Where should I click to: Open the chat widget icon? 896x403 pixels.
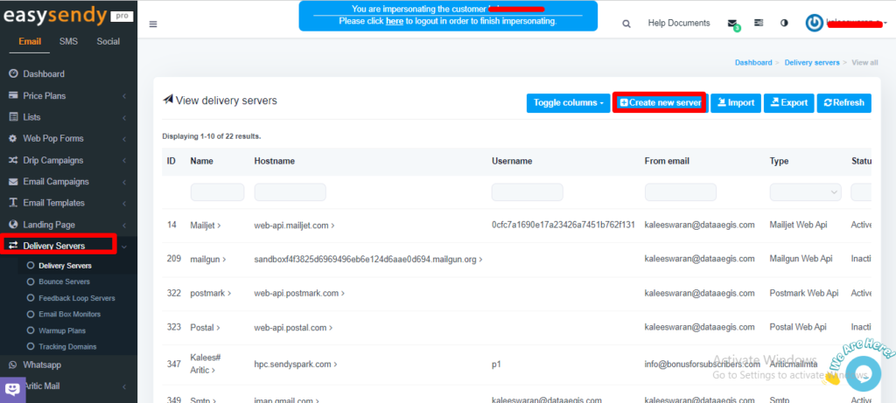click(x=13, y=390)
